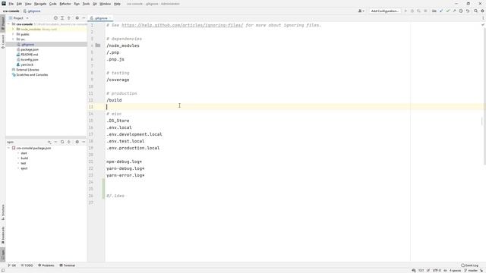Viewport: 486px width, 273px height.
Task: Open the Window menu
Action: pyautogui.click(x=105, y=4)
